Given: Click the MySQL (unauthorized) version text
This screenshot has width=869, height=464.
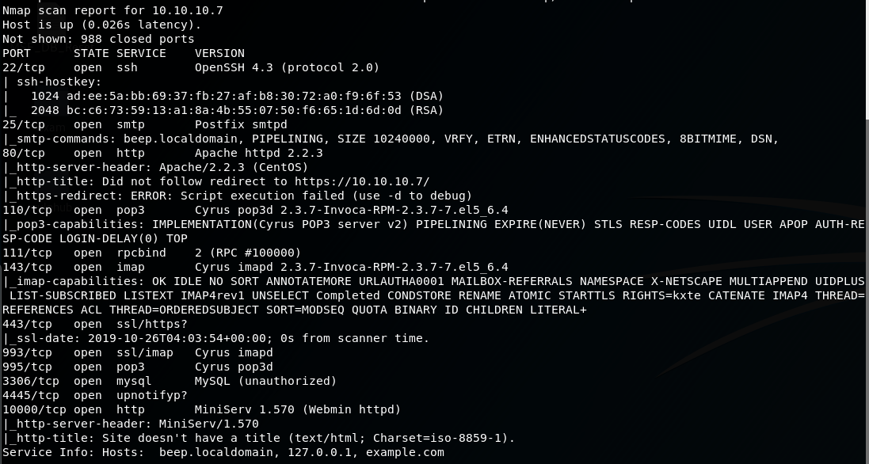Looking at the screenshot, I should [x=265, y=381].
